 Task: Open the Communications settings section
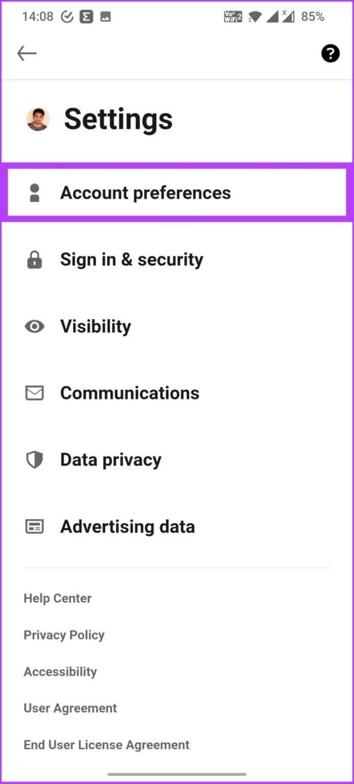130,393
